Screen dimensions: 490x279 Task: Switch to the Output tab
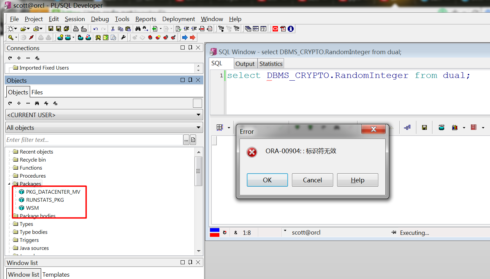point(245,64)
